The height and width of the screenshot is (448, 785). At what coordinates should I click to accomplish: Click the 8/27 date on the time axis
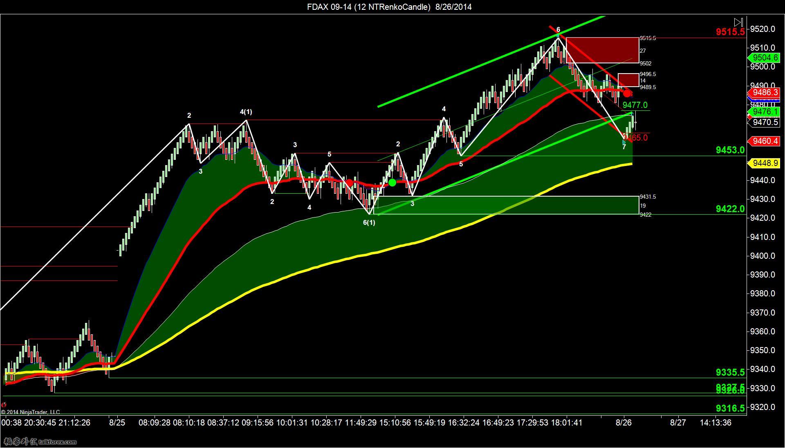tap(678, 423)
